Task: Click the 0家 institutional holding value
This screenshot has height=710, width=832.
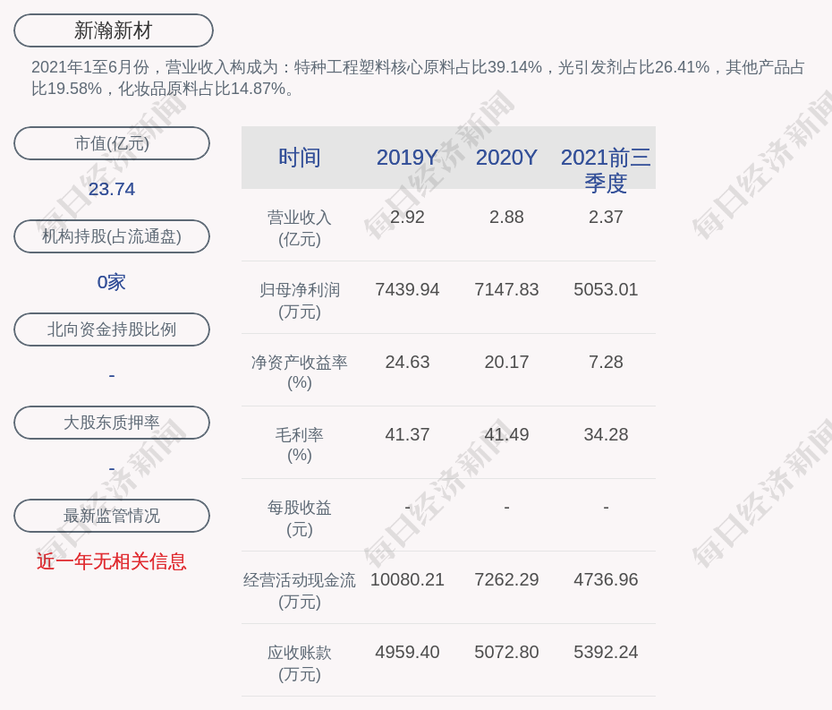Action: [x=112, y=282]
